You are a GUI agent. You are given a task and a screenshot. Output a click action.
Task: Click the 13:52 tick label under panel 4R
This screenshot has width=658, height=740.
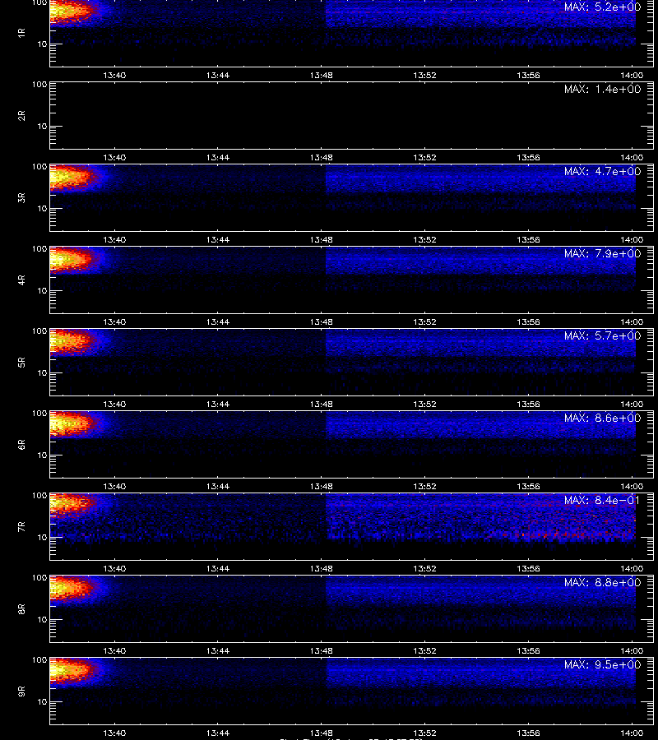[x=424, y=321]
